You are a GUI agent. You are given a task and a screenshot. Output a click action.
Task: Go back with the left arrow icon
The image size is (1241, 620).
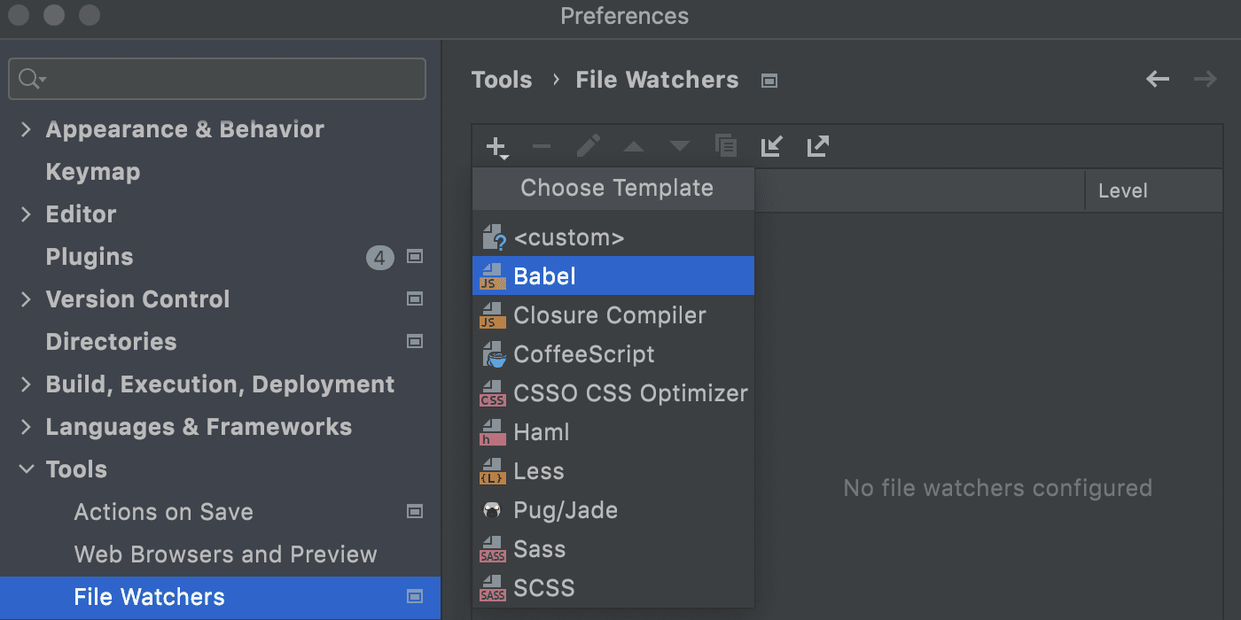click(1158, 80)
